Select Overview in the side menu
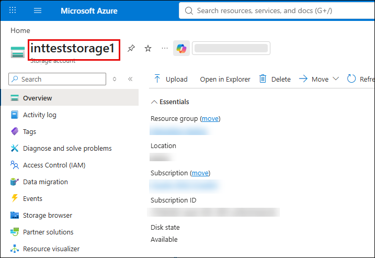Screen dimensions: 375x258 [70, 98]
